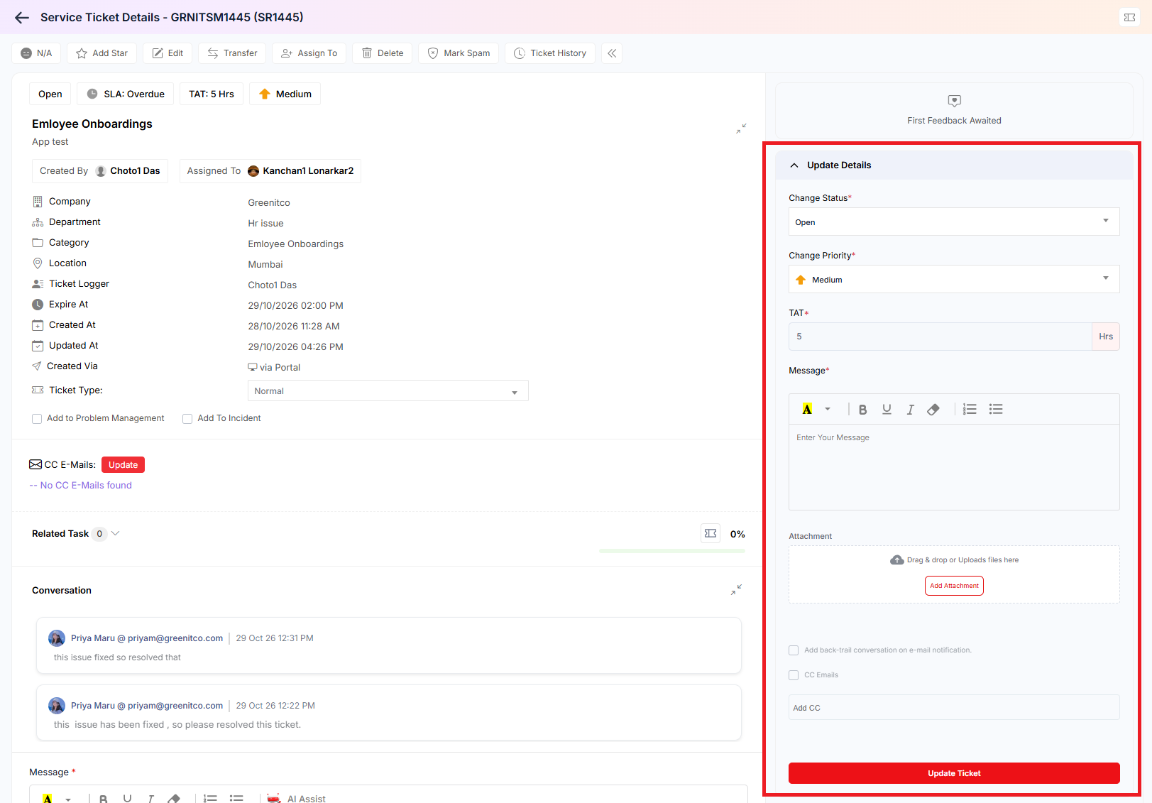The image size is (1152, 803).
Task: Click the ticket icon beside the 0% progress
Action: [711, 534]
